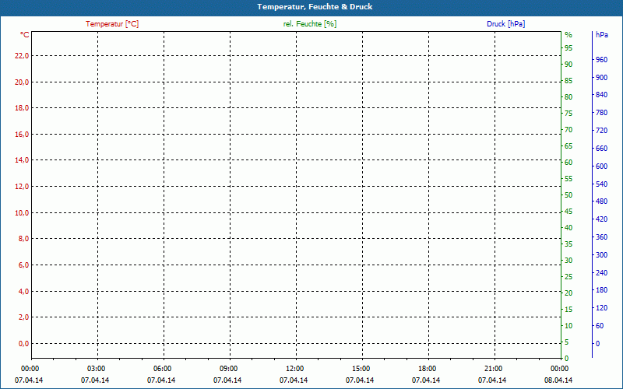Click temperature axis value '2,0'
This screenshot has width=623, height=389.
point(23,317)
